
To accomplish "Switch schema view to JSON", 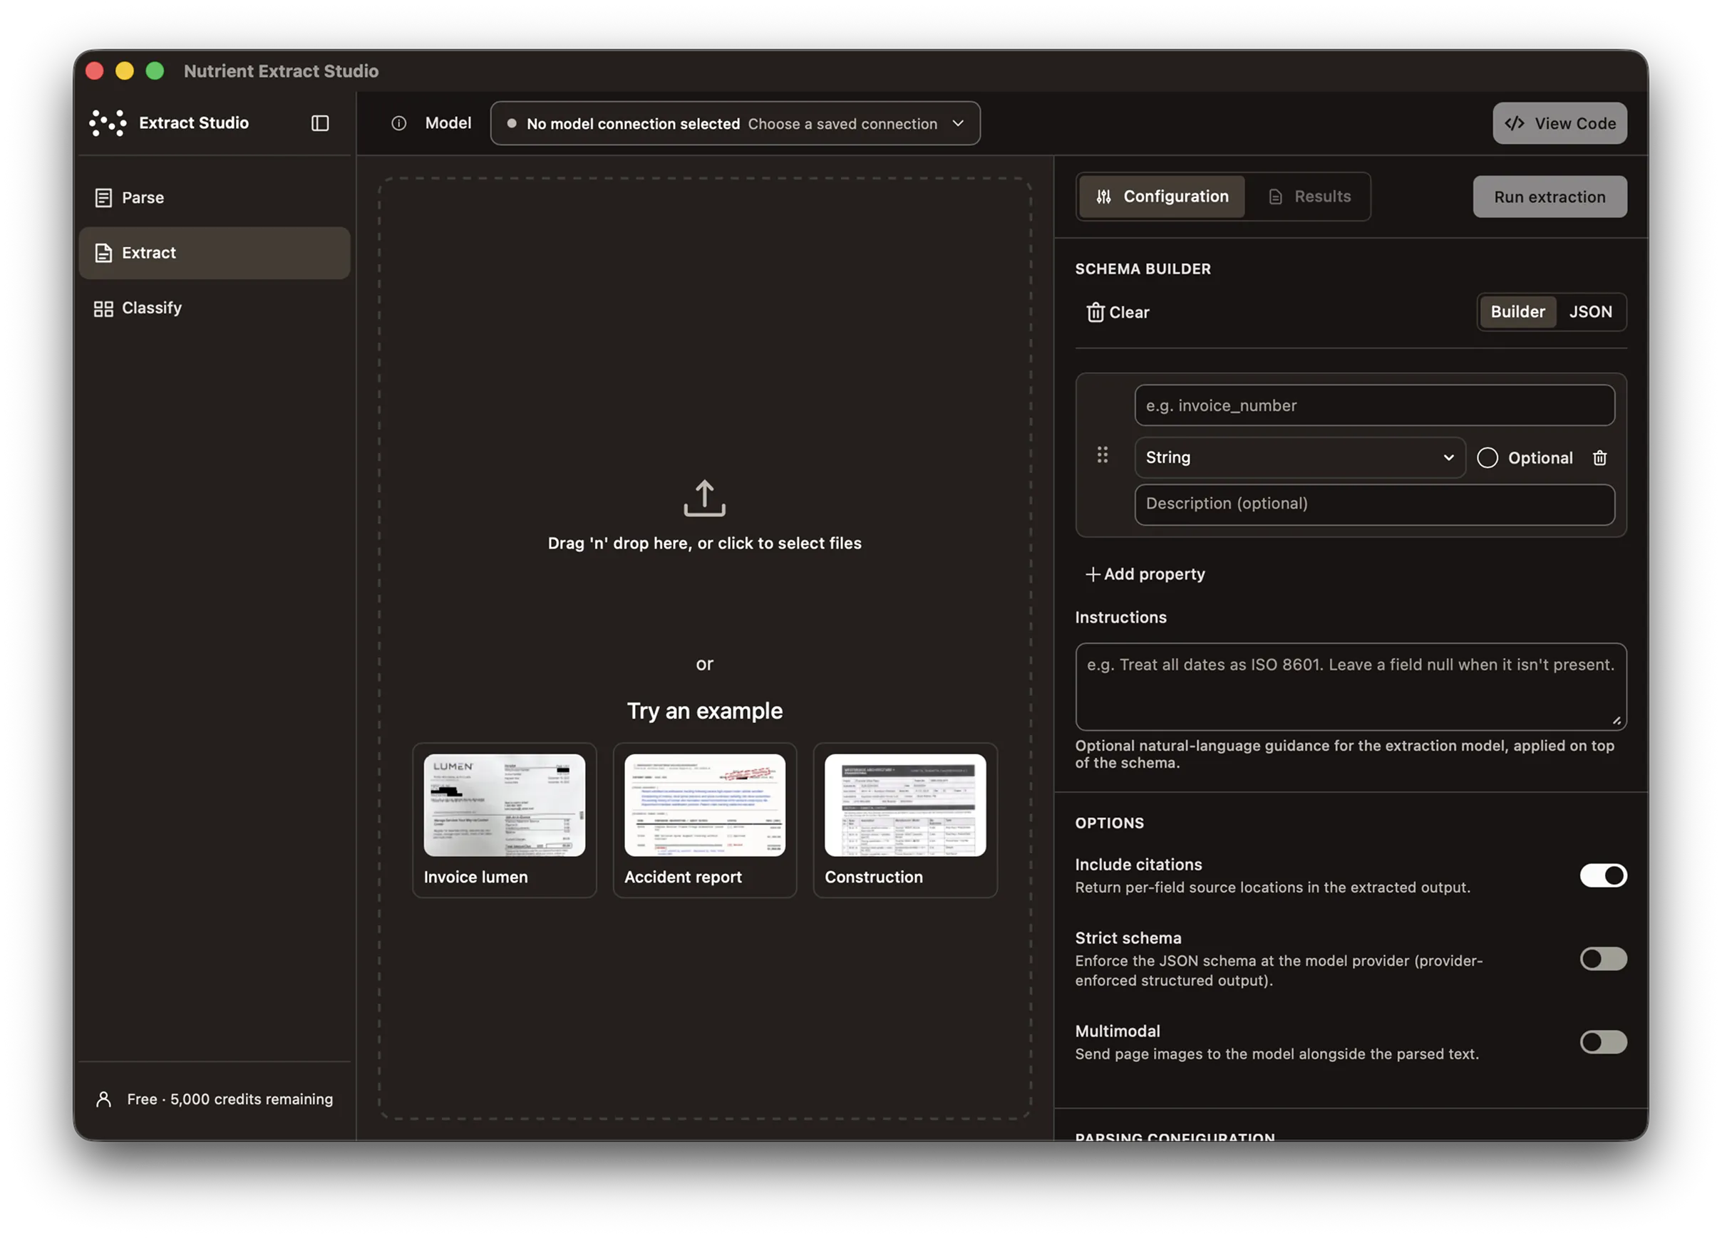I will (1590, 312).
